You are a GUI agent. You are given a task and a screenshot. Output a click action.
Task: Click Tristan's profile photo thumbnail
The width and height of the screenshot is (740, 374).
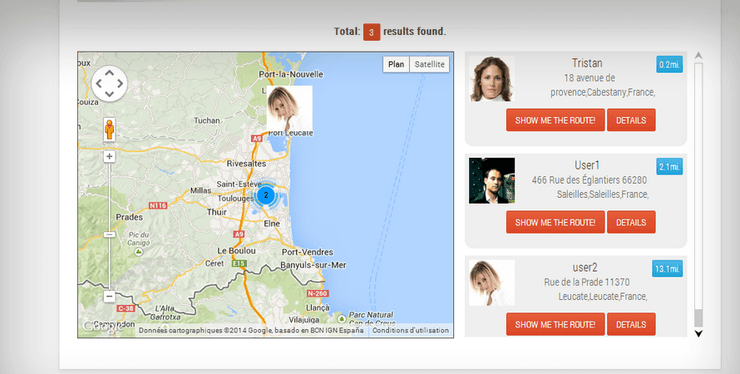pos(491,79)
